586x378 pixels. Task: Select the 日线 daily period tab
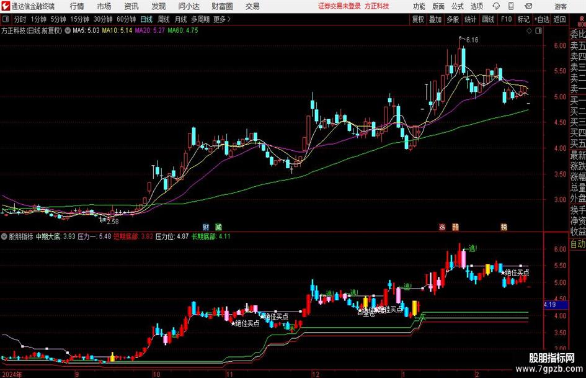tap(146, 19)
